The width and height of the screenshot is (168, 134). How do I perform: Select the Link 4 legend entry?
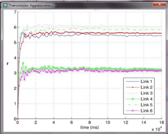[139, 99]
